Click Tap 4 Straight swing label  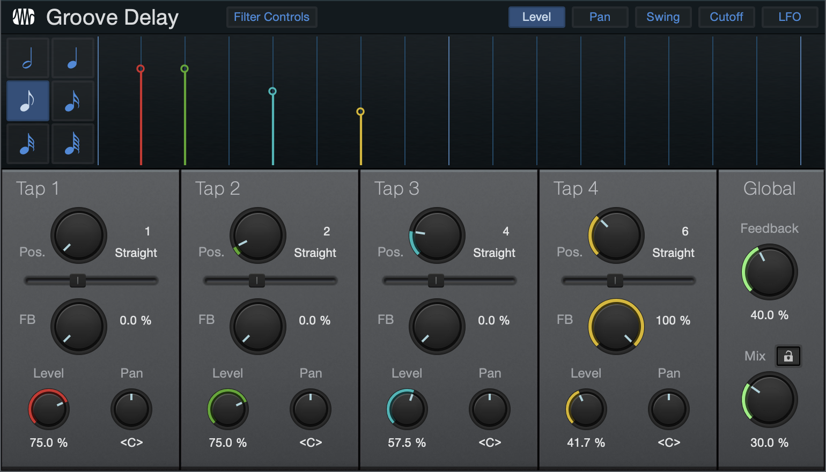pos(673,253)
